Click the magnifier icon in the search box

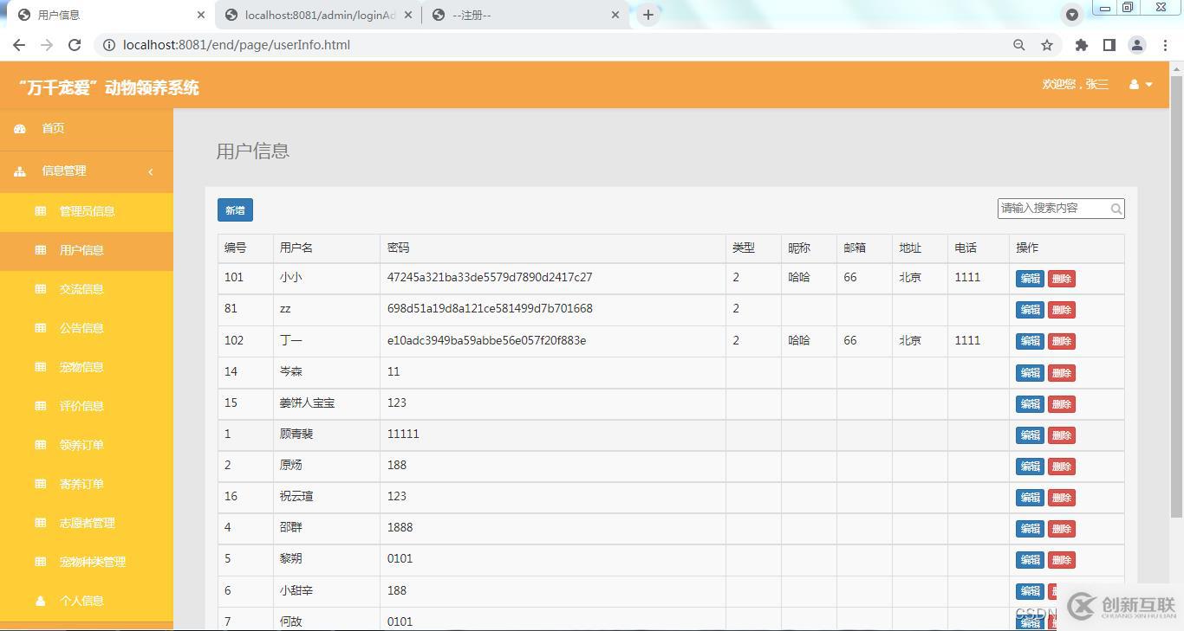tap(1116, 209)
